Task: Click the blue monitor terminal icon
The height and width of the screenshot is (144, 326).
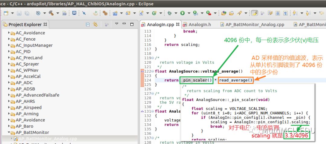Action: pos(74,13)
